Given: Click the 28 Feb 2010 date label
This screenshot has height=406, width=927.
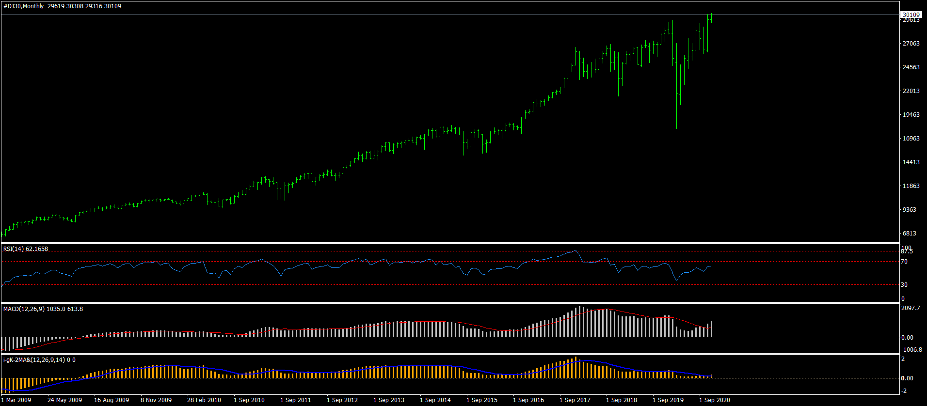Looking at the screenshot, I should pyautogui.click(x=204, y=400).
